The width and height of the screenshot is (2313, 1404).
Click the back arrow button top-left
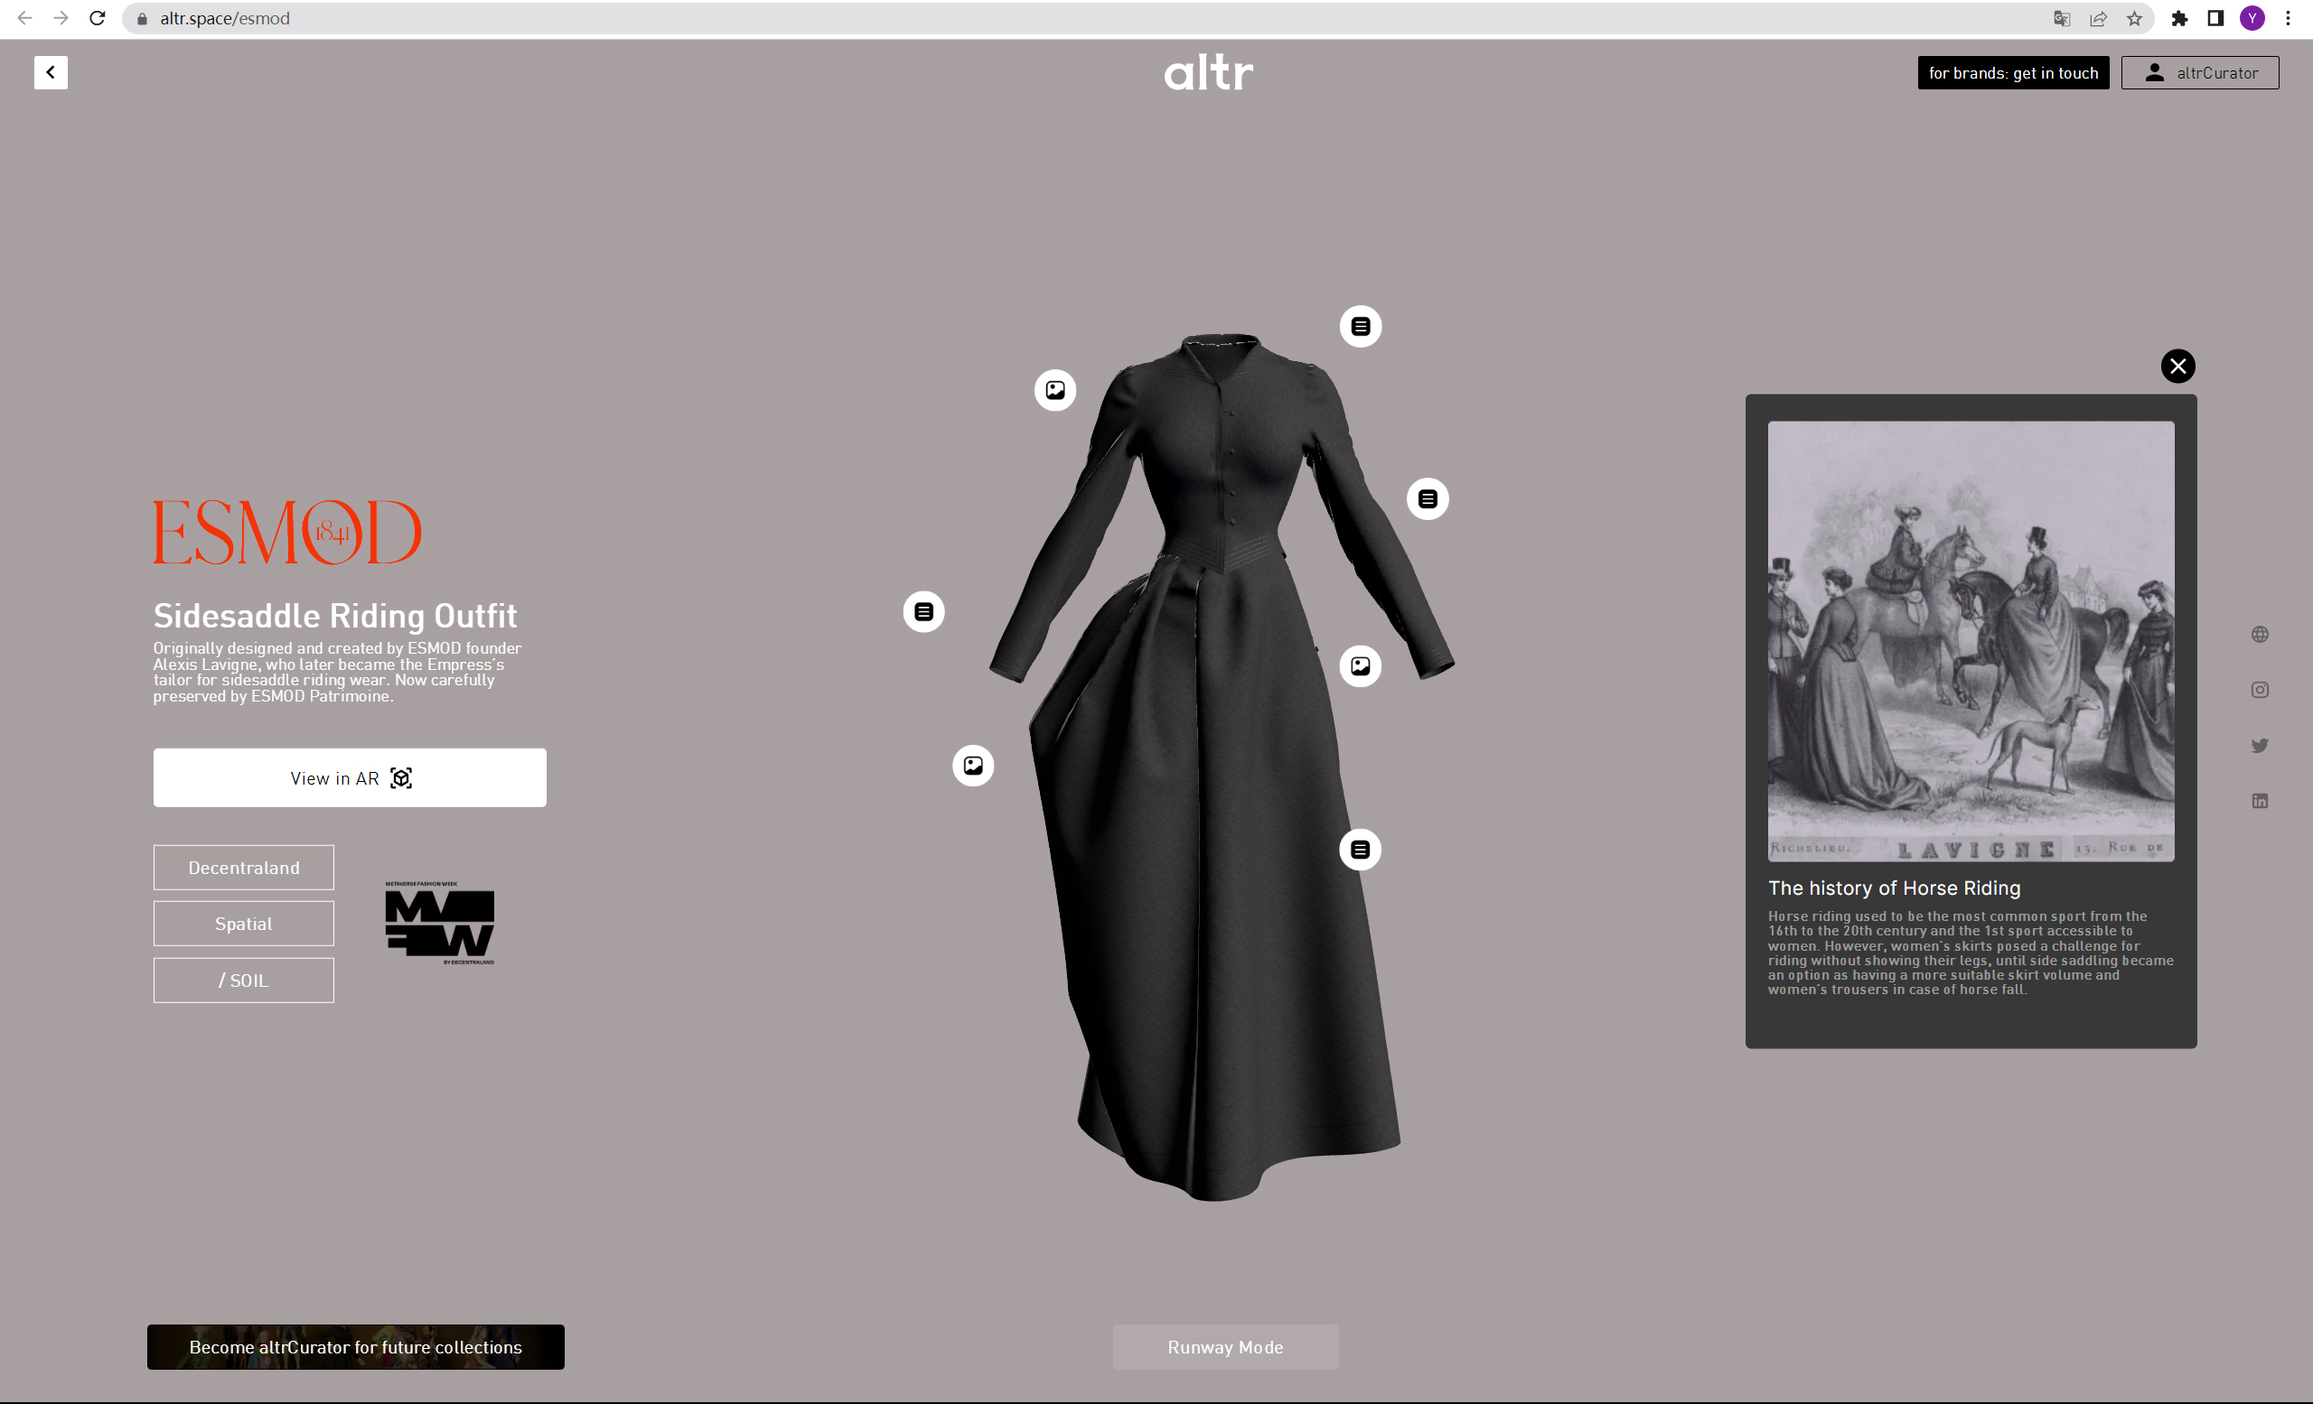point(51,72)
